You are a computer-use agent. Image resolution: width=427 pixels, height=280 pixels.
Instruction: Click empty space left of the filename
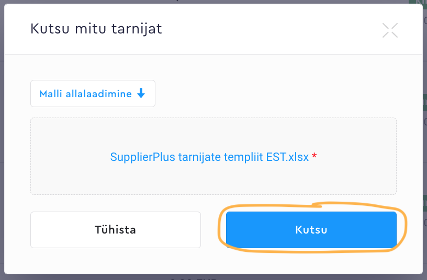tap(68, 157)
